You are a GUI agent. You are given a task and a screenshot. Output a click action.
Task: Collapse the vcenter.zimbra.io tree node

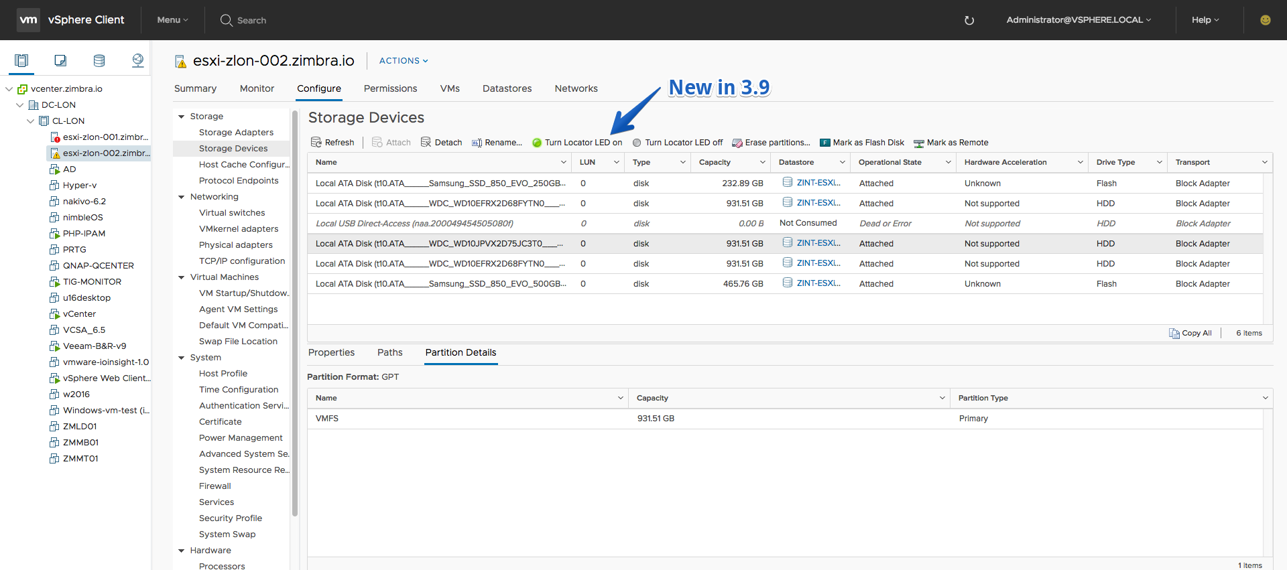[9, 88]
